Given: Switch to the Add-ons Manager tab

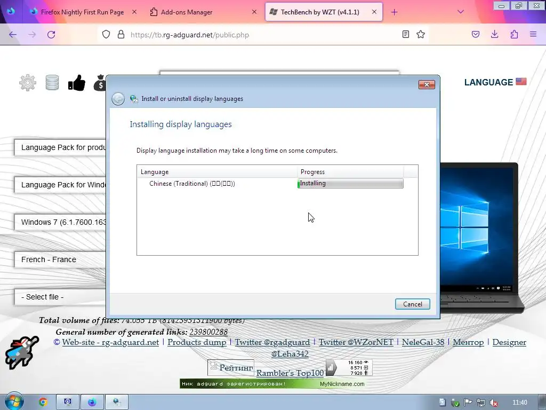Looking at the screenshot, I should pos(187,12).
